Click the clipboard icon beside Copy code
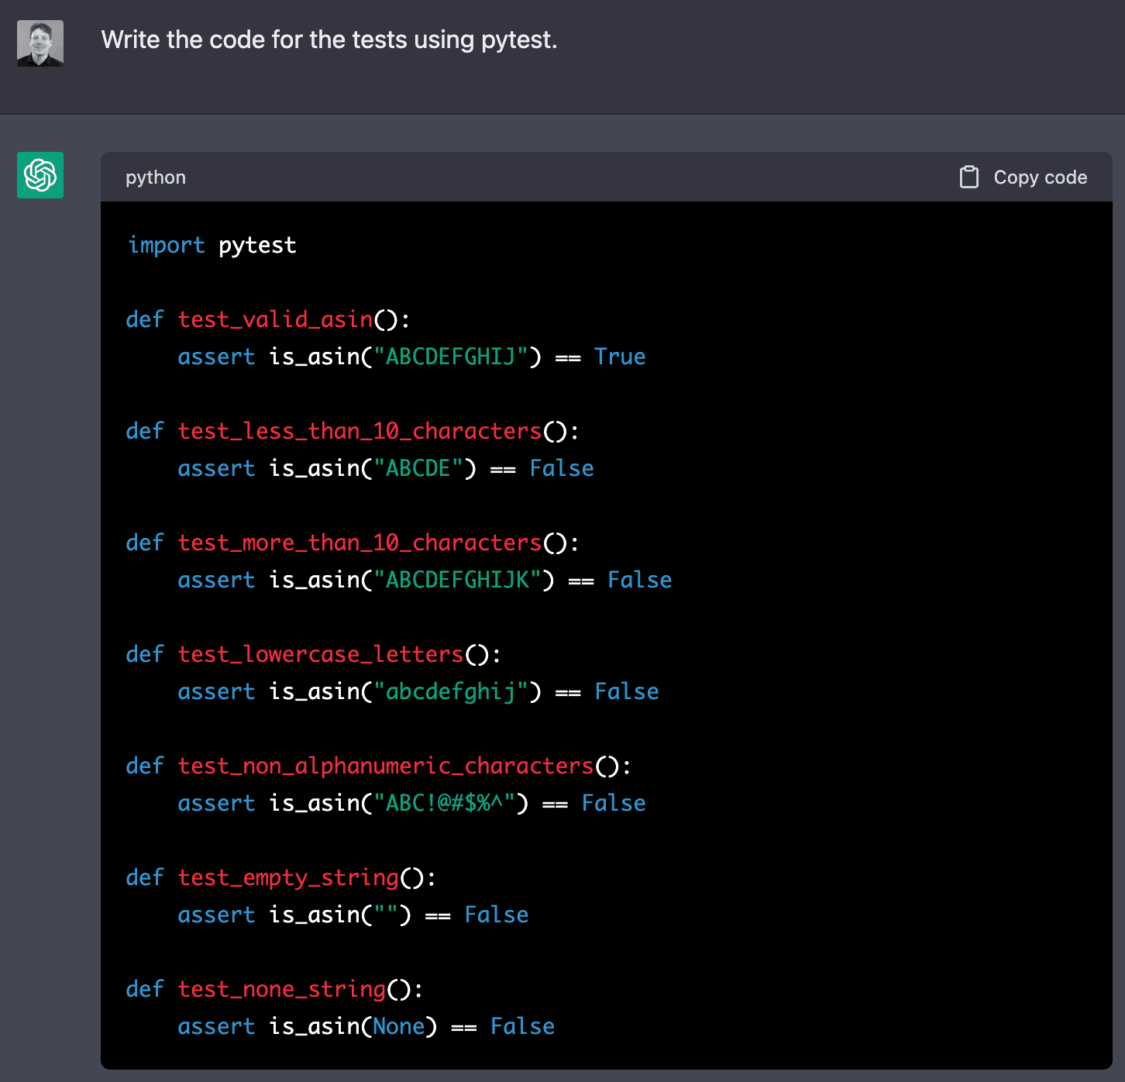Image resolution: width=1125 pixels, height=1082 pixels. pyautogui.click(x=969, y=176)
